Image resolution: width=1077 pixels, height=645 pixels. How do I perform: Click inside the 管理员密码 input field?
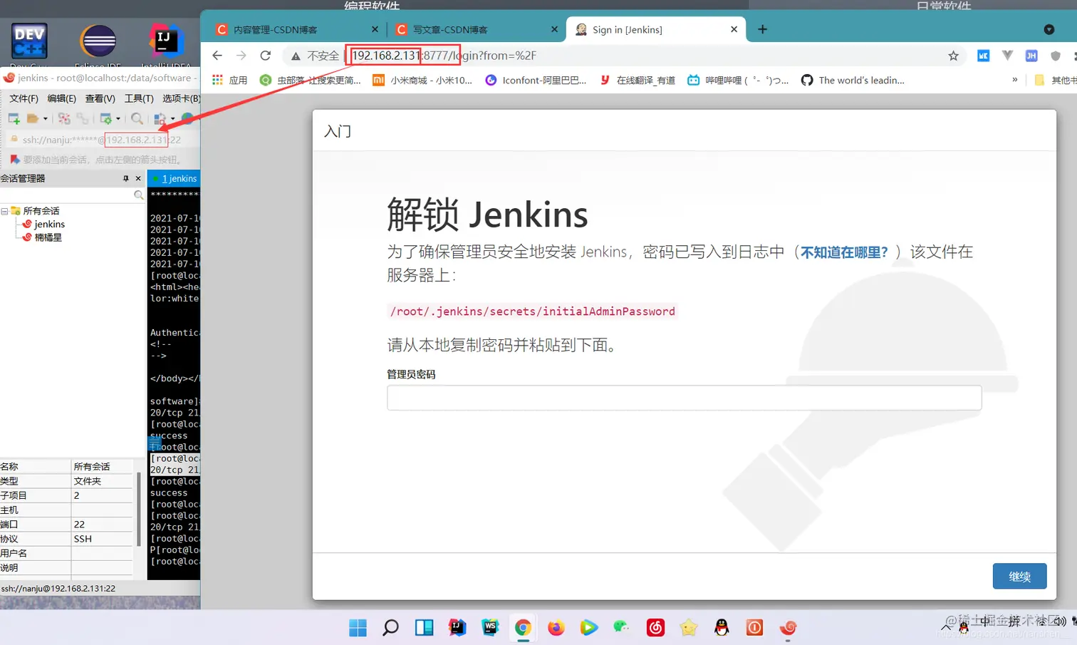click(684, 397)
